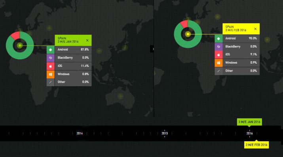Click iOS apple icon in Feb 2016 panel
Image resolution: width=283 pixels, height=157 pixels.
(x=218, y=55)
